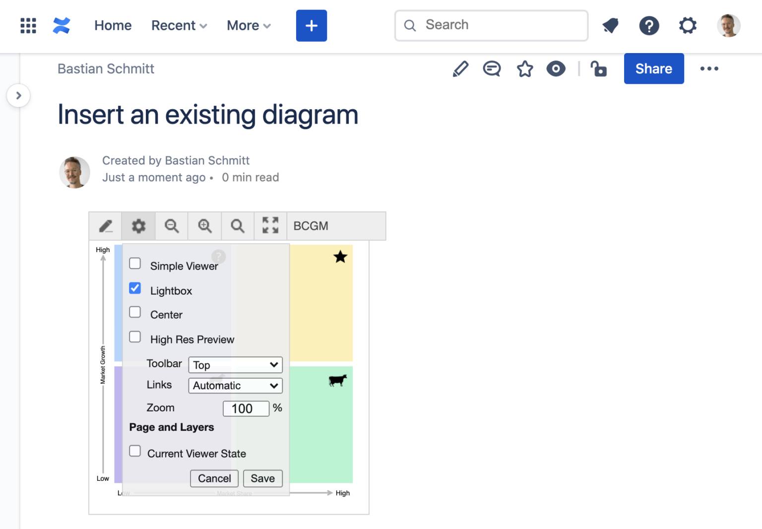Expand the collapsed left sidebar

(19, 95)
